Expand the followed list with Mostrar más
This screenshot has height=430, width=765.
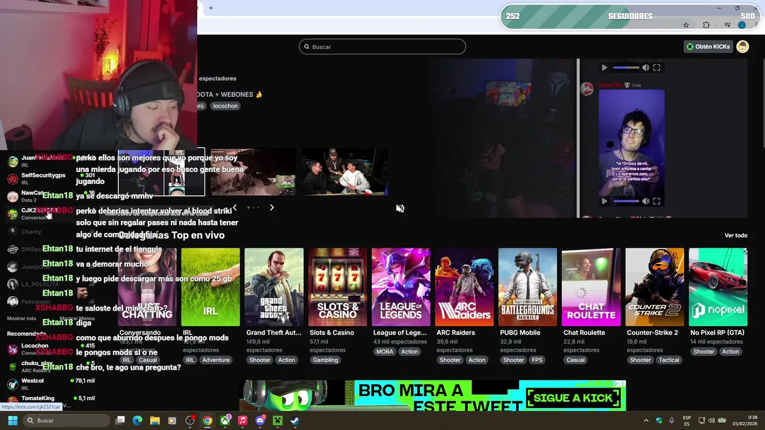pos(22,318)
